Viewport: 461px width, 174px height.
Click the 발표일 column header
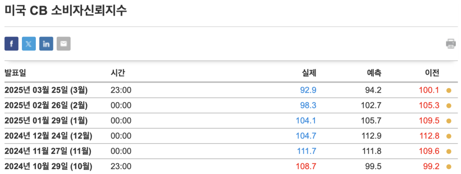15,73
